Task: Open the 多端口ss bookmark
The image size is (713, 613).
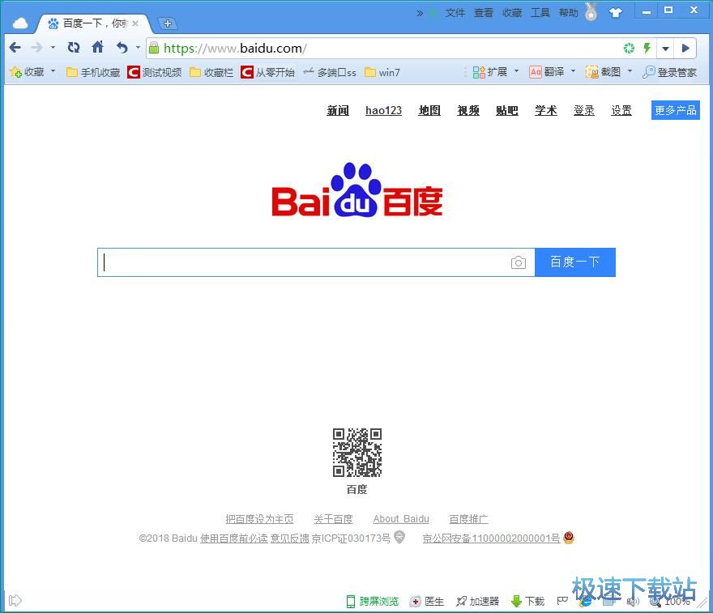Action: [x=330, y=72]
